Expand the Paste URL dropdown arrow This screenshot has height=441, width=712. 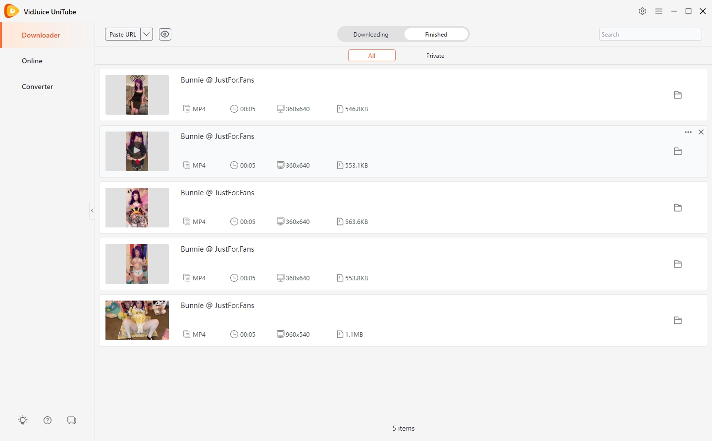point(147,34)
